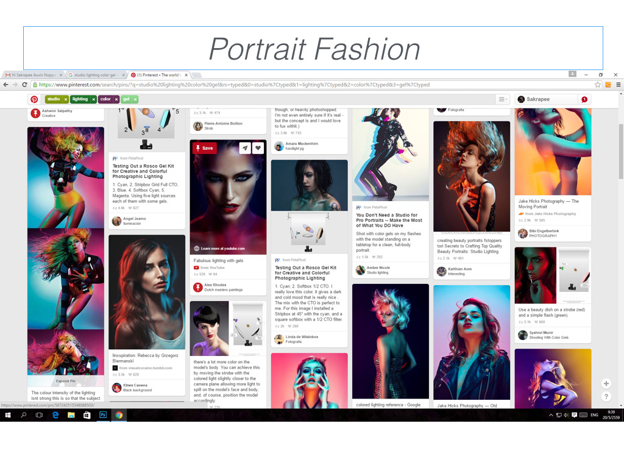Remove the 'studio' search tag
Viewport: 624px width, 468px height.
(66, 99)
